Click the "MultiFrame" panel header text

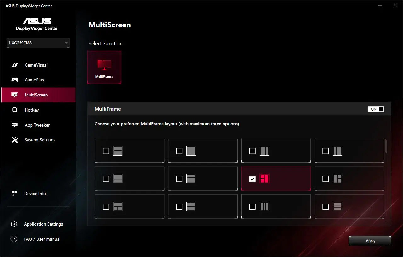point(108,109)
